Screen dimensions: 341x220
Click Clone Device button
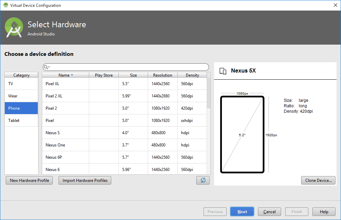tap(318, 180)
